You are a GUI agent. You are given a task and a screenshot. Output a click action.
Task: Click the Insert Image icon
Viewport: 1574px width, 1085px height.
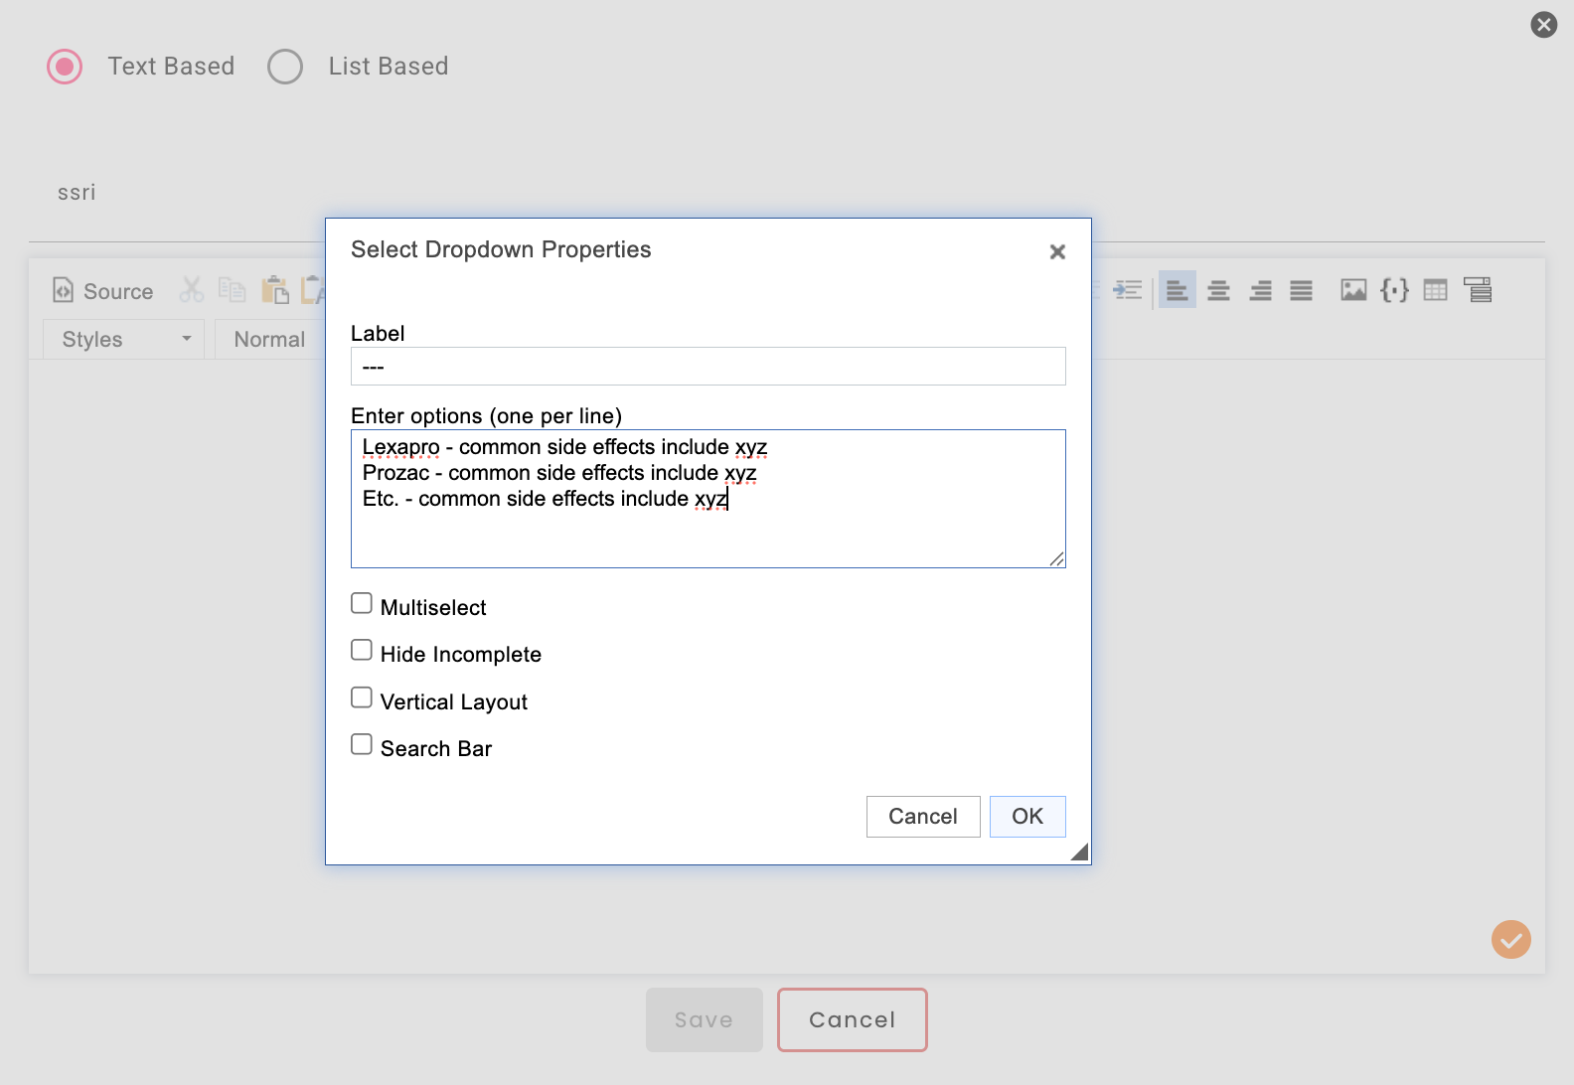[x=1353, y=290]
